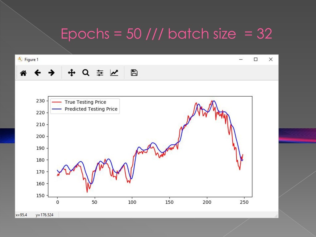
Task: Click the y-axis tick label 220
Action: (x=40, y=113)
